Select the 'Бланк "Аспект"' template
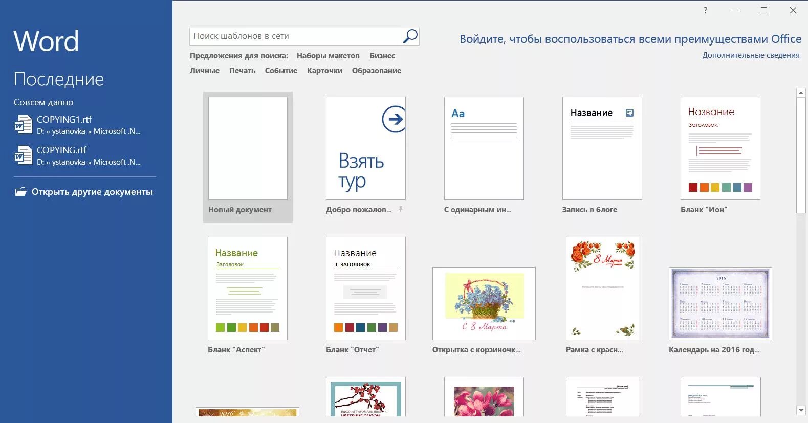The height and width of the screenshot is (423, 808). (x=248, y=288)
